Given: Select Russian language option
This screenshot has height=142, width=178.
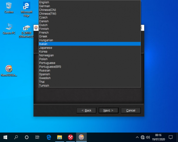Looking at the screenshot, I should click(x=90, y=71).
